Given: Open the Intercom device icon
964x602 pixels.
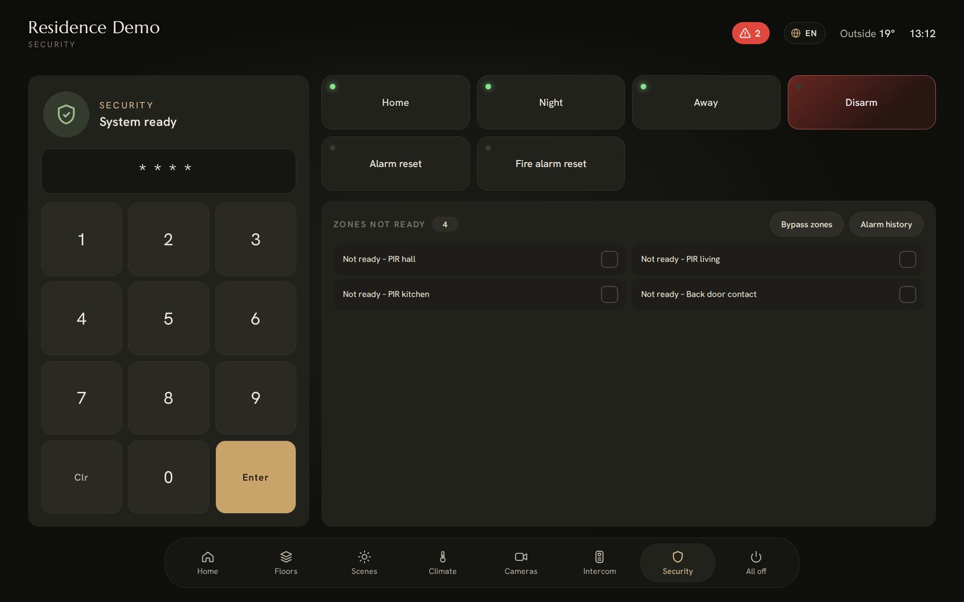Looking at the screenshot, I should (x=599, y=557).
